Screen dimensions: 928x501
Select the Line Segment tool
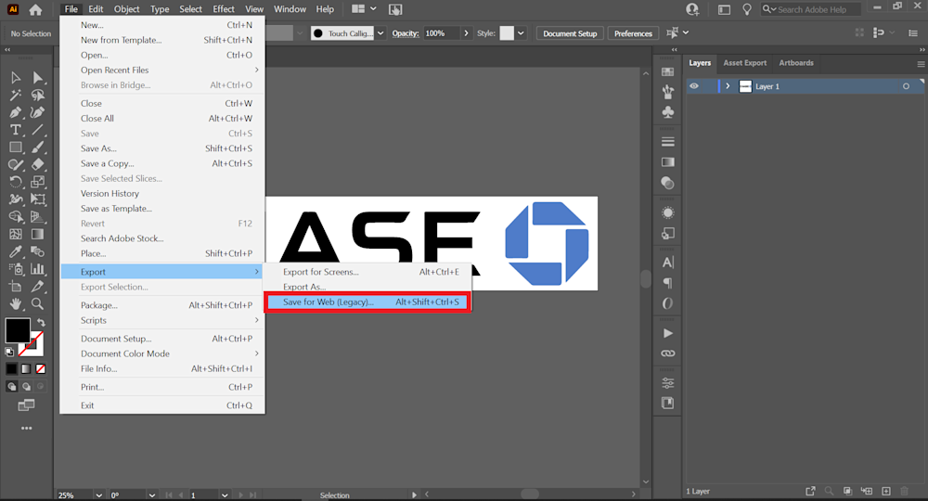pyautogui.click(x=38, y=130)
